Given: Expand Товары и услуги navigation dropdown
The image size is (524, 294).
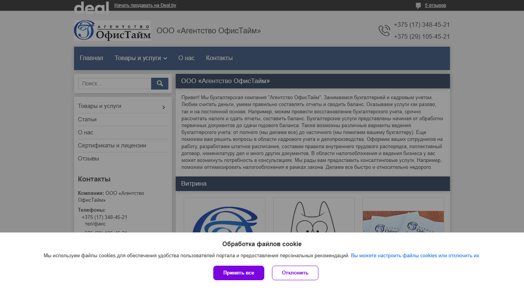Looking at the screenshot, I should click(141, 58).
